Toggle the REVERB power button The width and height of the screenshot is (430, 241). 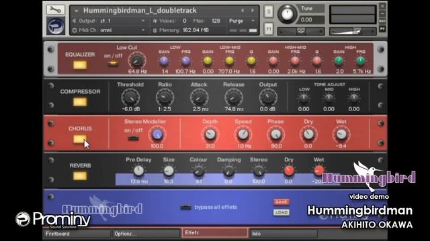[x=80, y=176]
